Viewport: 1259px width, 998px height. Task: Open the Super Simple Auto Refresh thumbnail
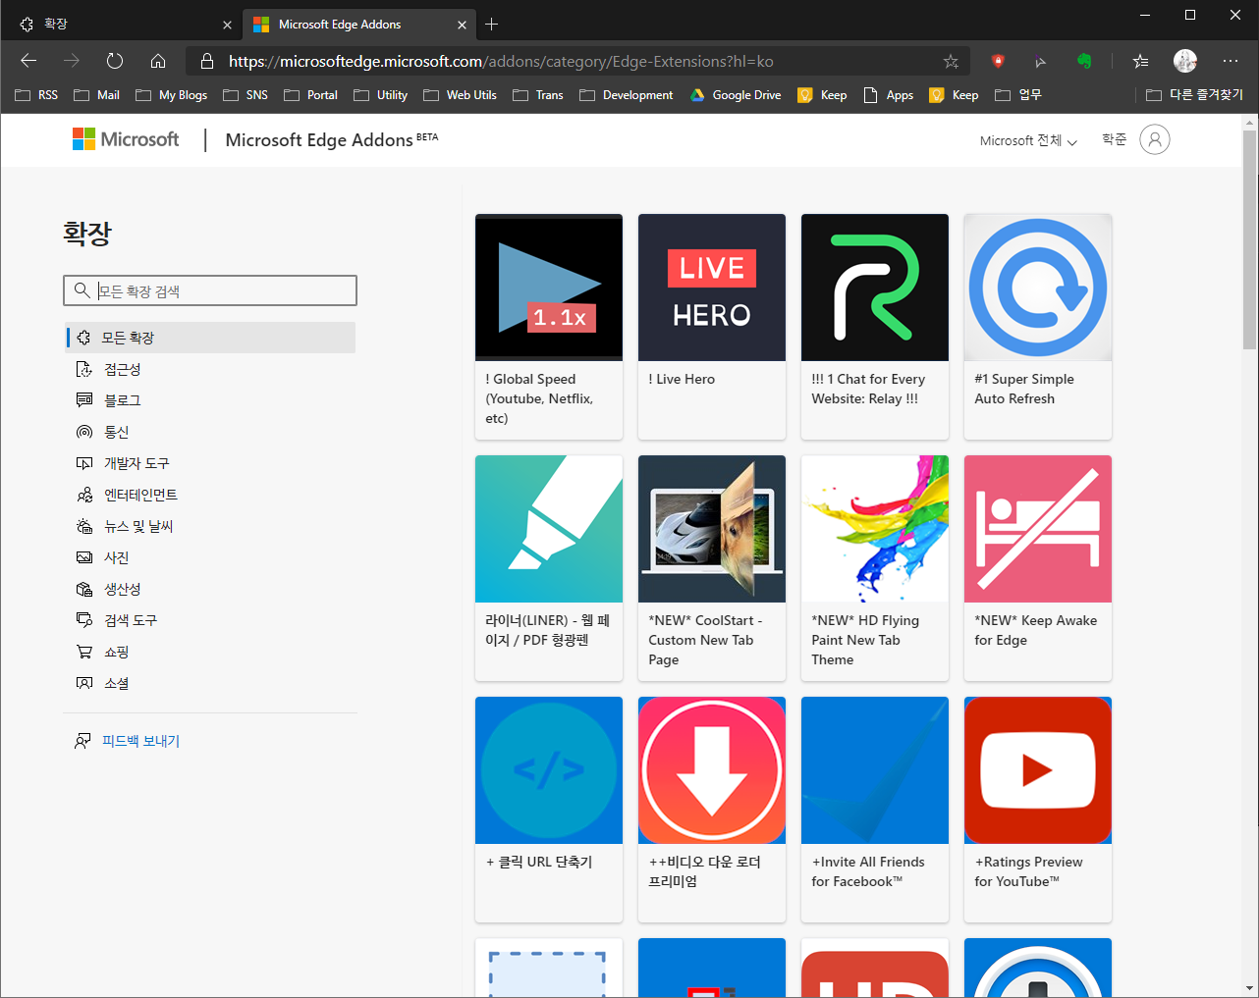(x=1038, y=288)
